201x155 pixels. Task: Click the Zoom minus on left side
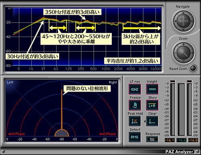[175, 53]
